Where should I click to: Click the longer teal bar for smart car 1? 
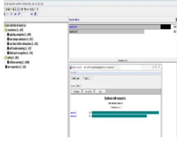[x=125, y=112]
